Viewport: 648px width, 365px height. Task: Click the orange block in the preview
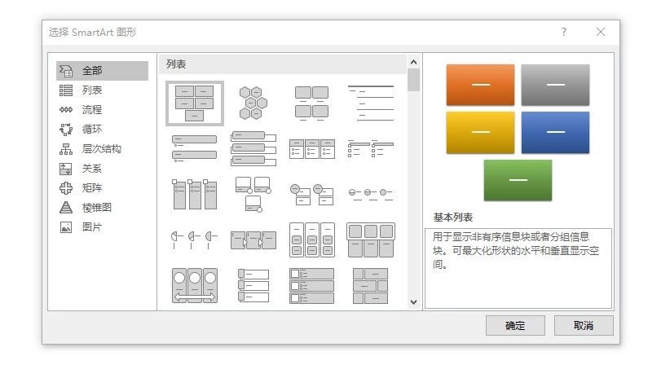[480, 85]
